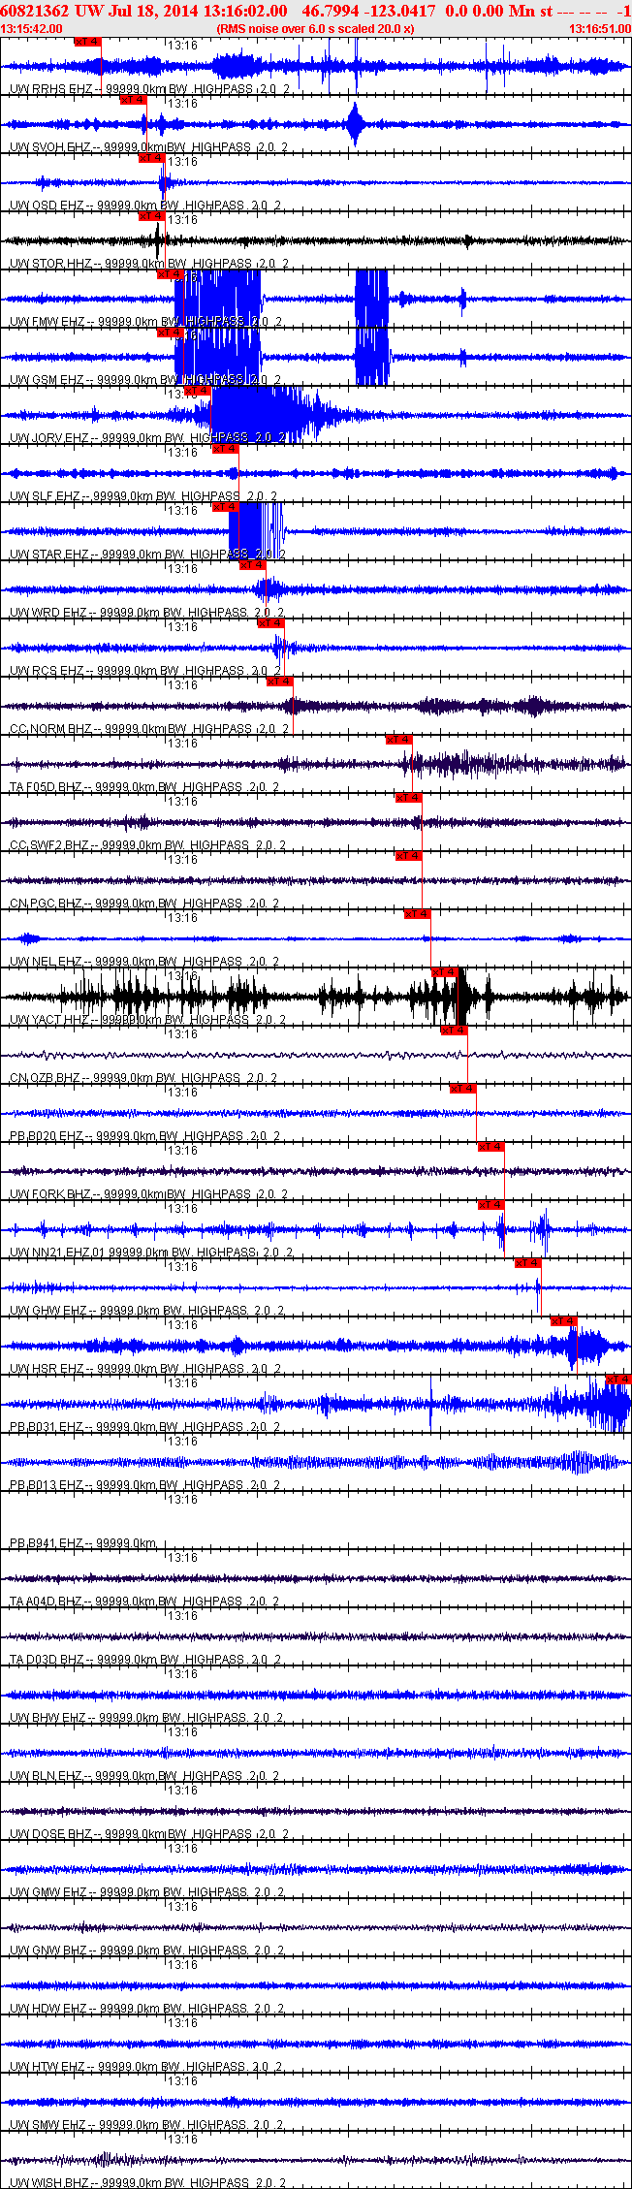Select the 'UW RCS EHZ' station label

pyautogui.click(x=47, y=671)
